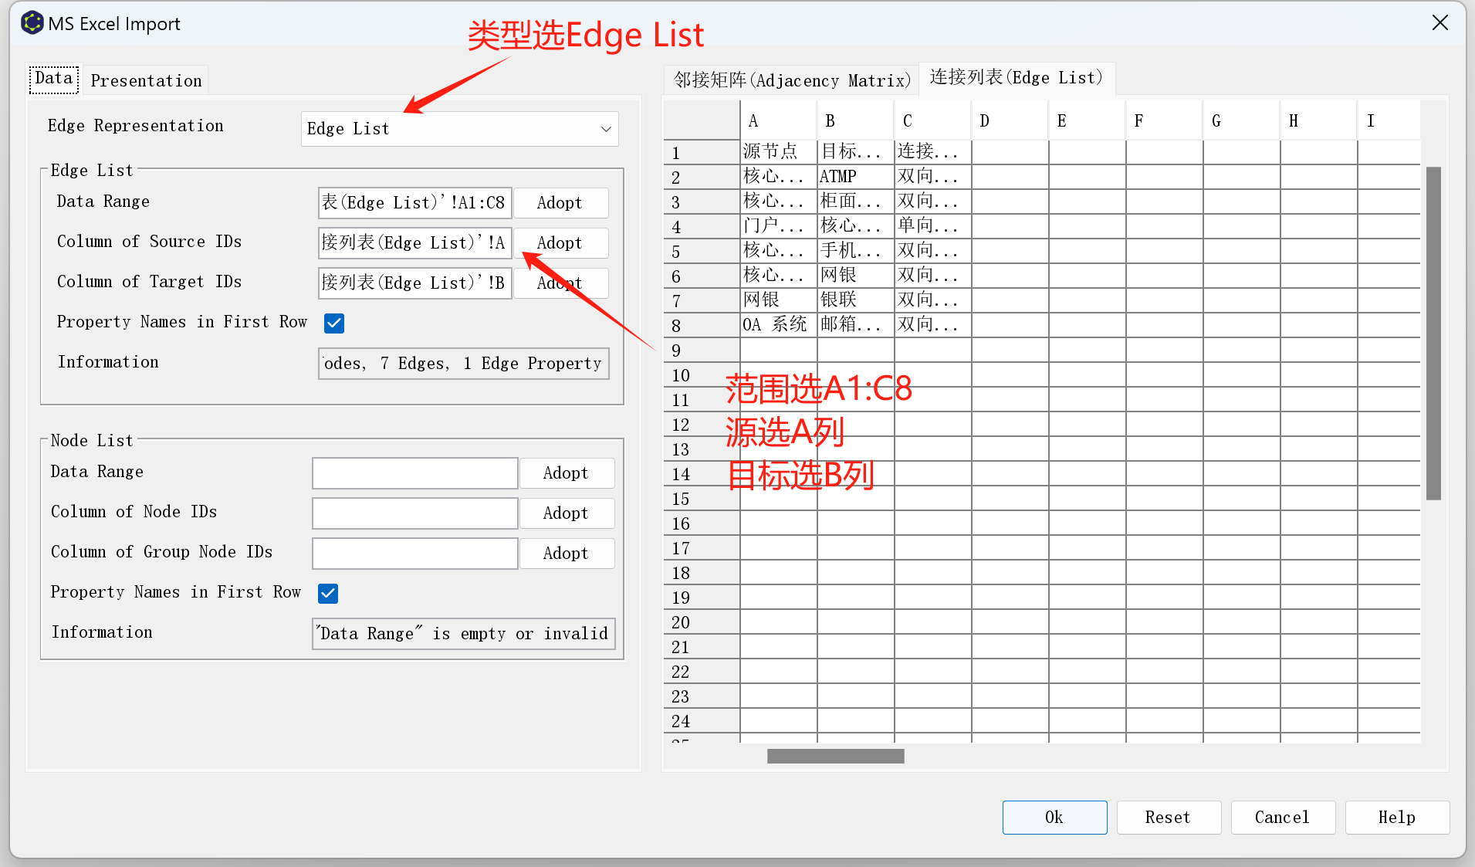
Task: Click the Reset button
Action: (x=1168, y=818)
